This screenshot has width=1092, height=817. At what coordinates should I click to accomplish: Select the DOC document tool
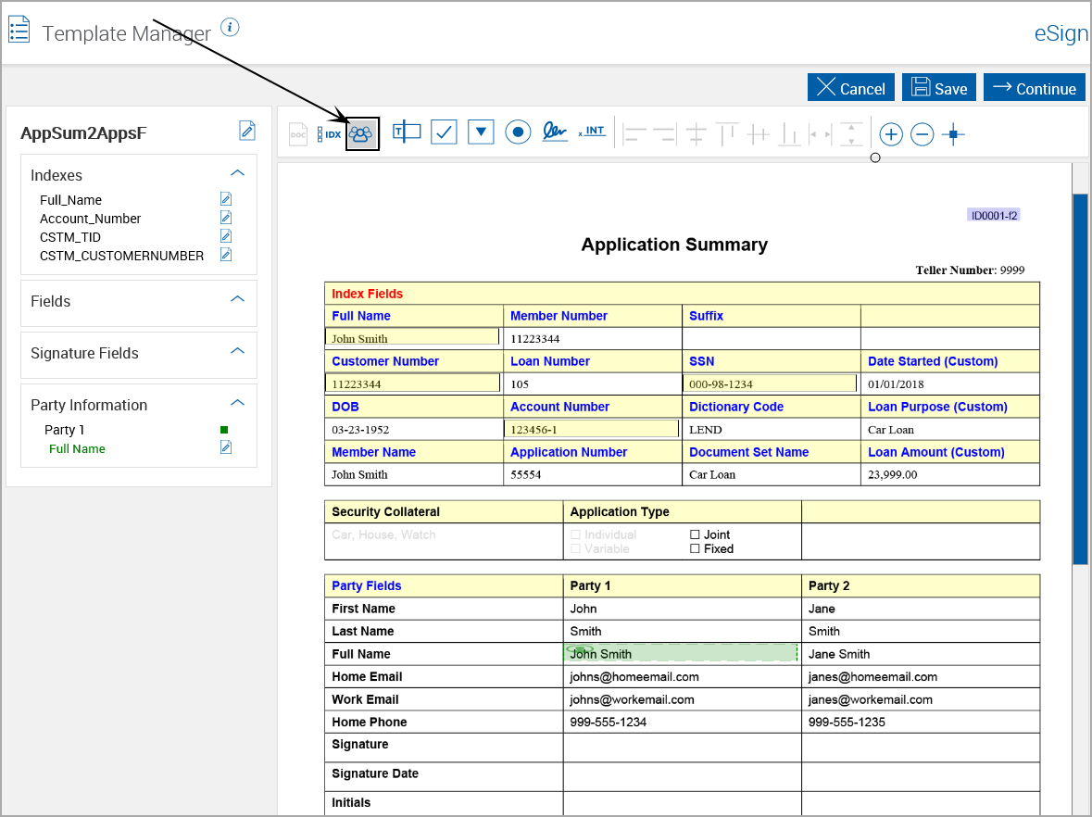(298, 133)
